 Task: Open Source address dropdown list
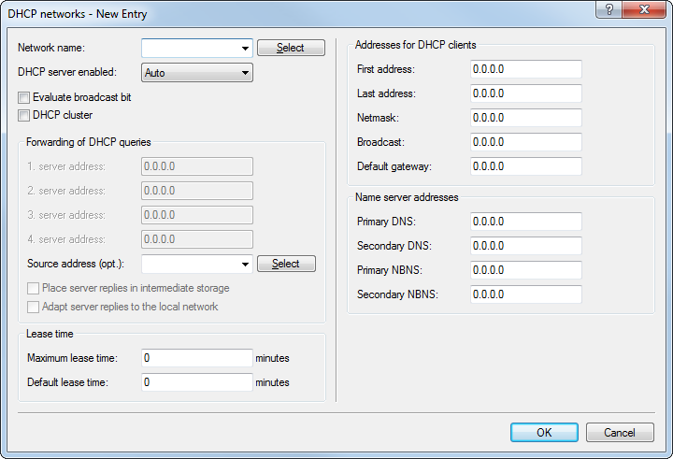pos(245,265)
